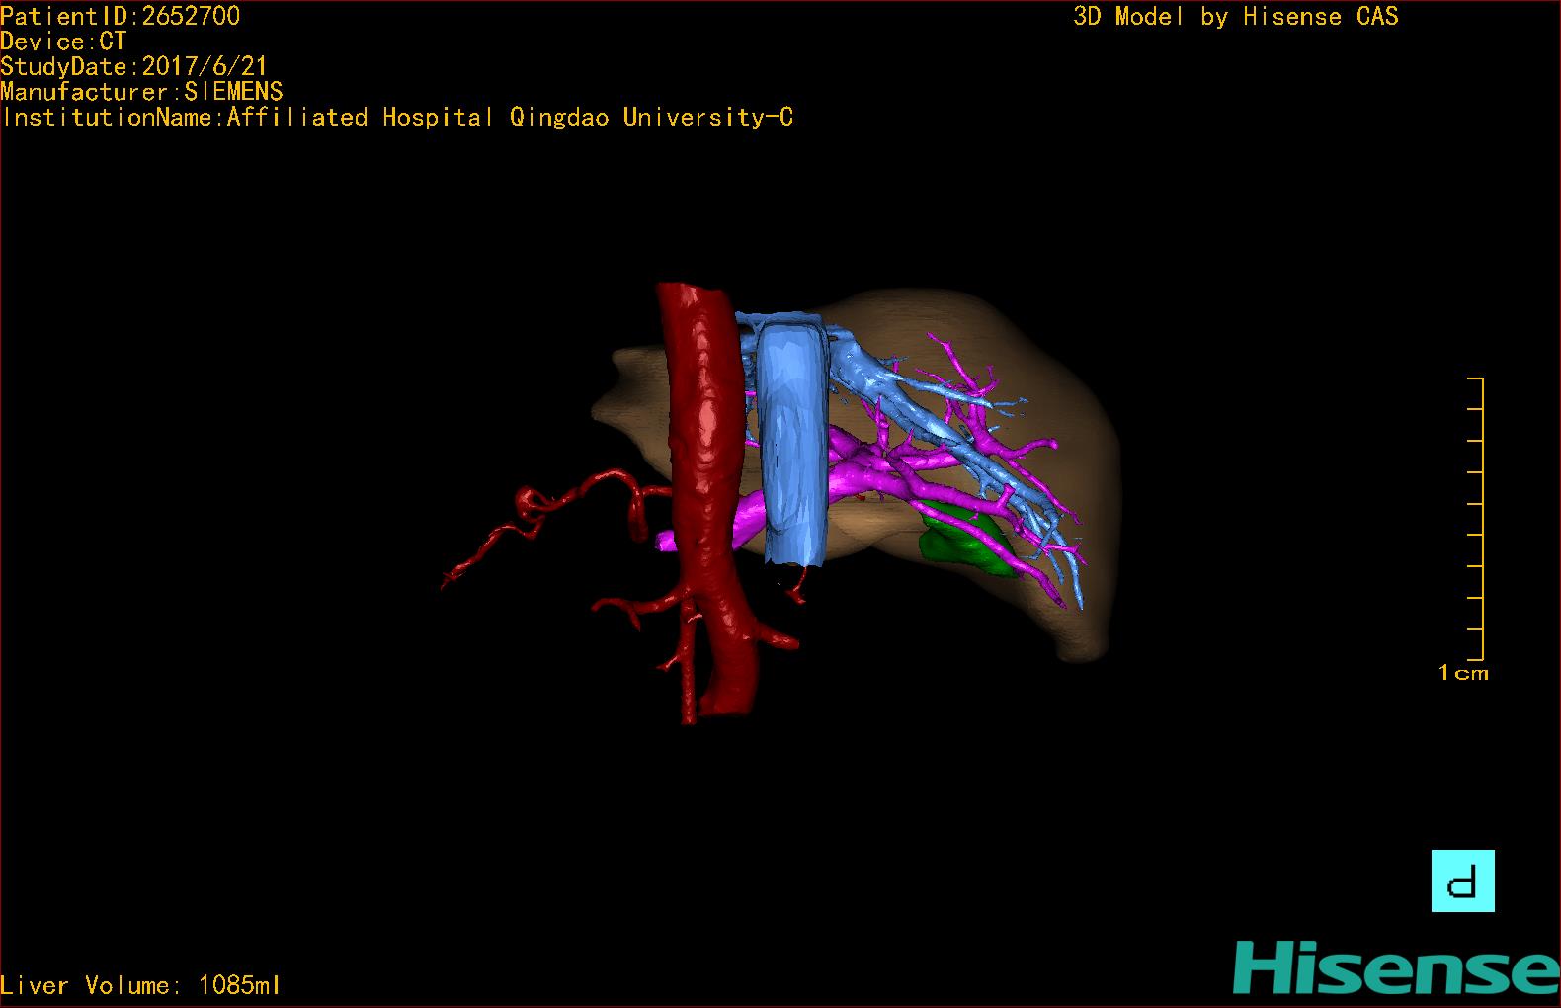Click the 'Liver Volume: 1085ml' readout
1561x1008 pixels.
(141, 985)
